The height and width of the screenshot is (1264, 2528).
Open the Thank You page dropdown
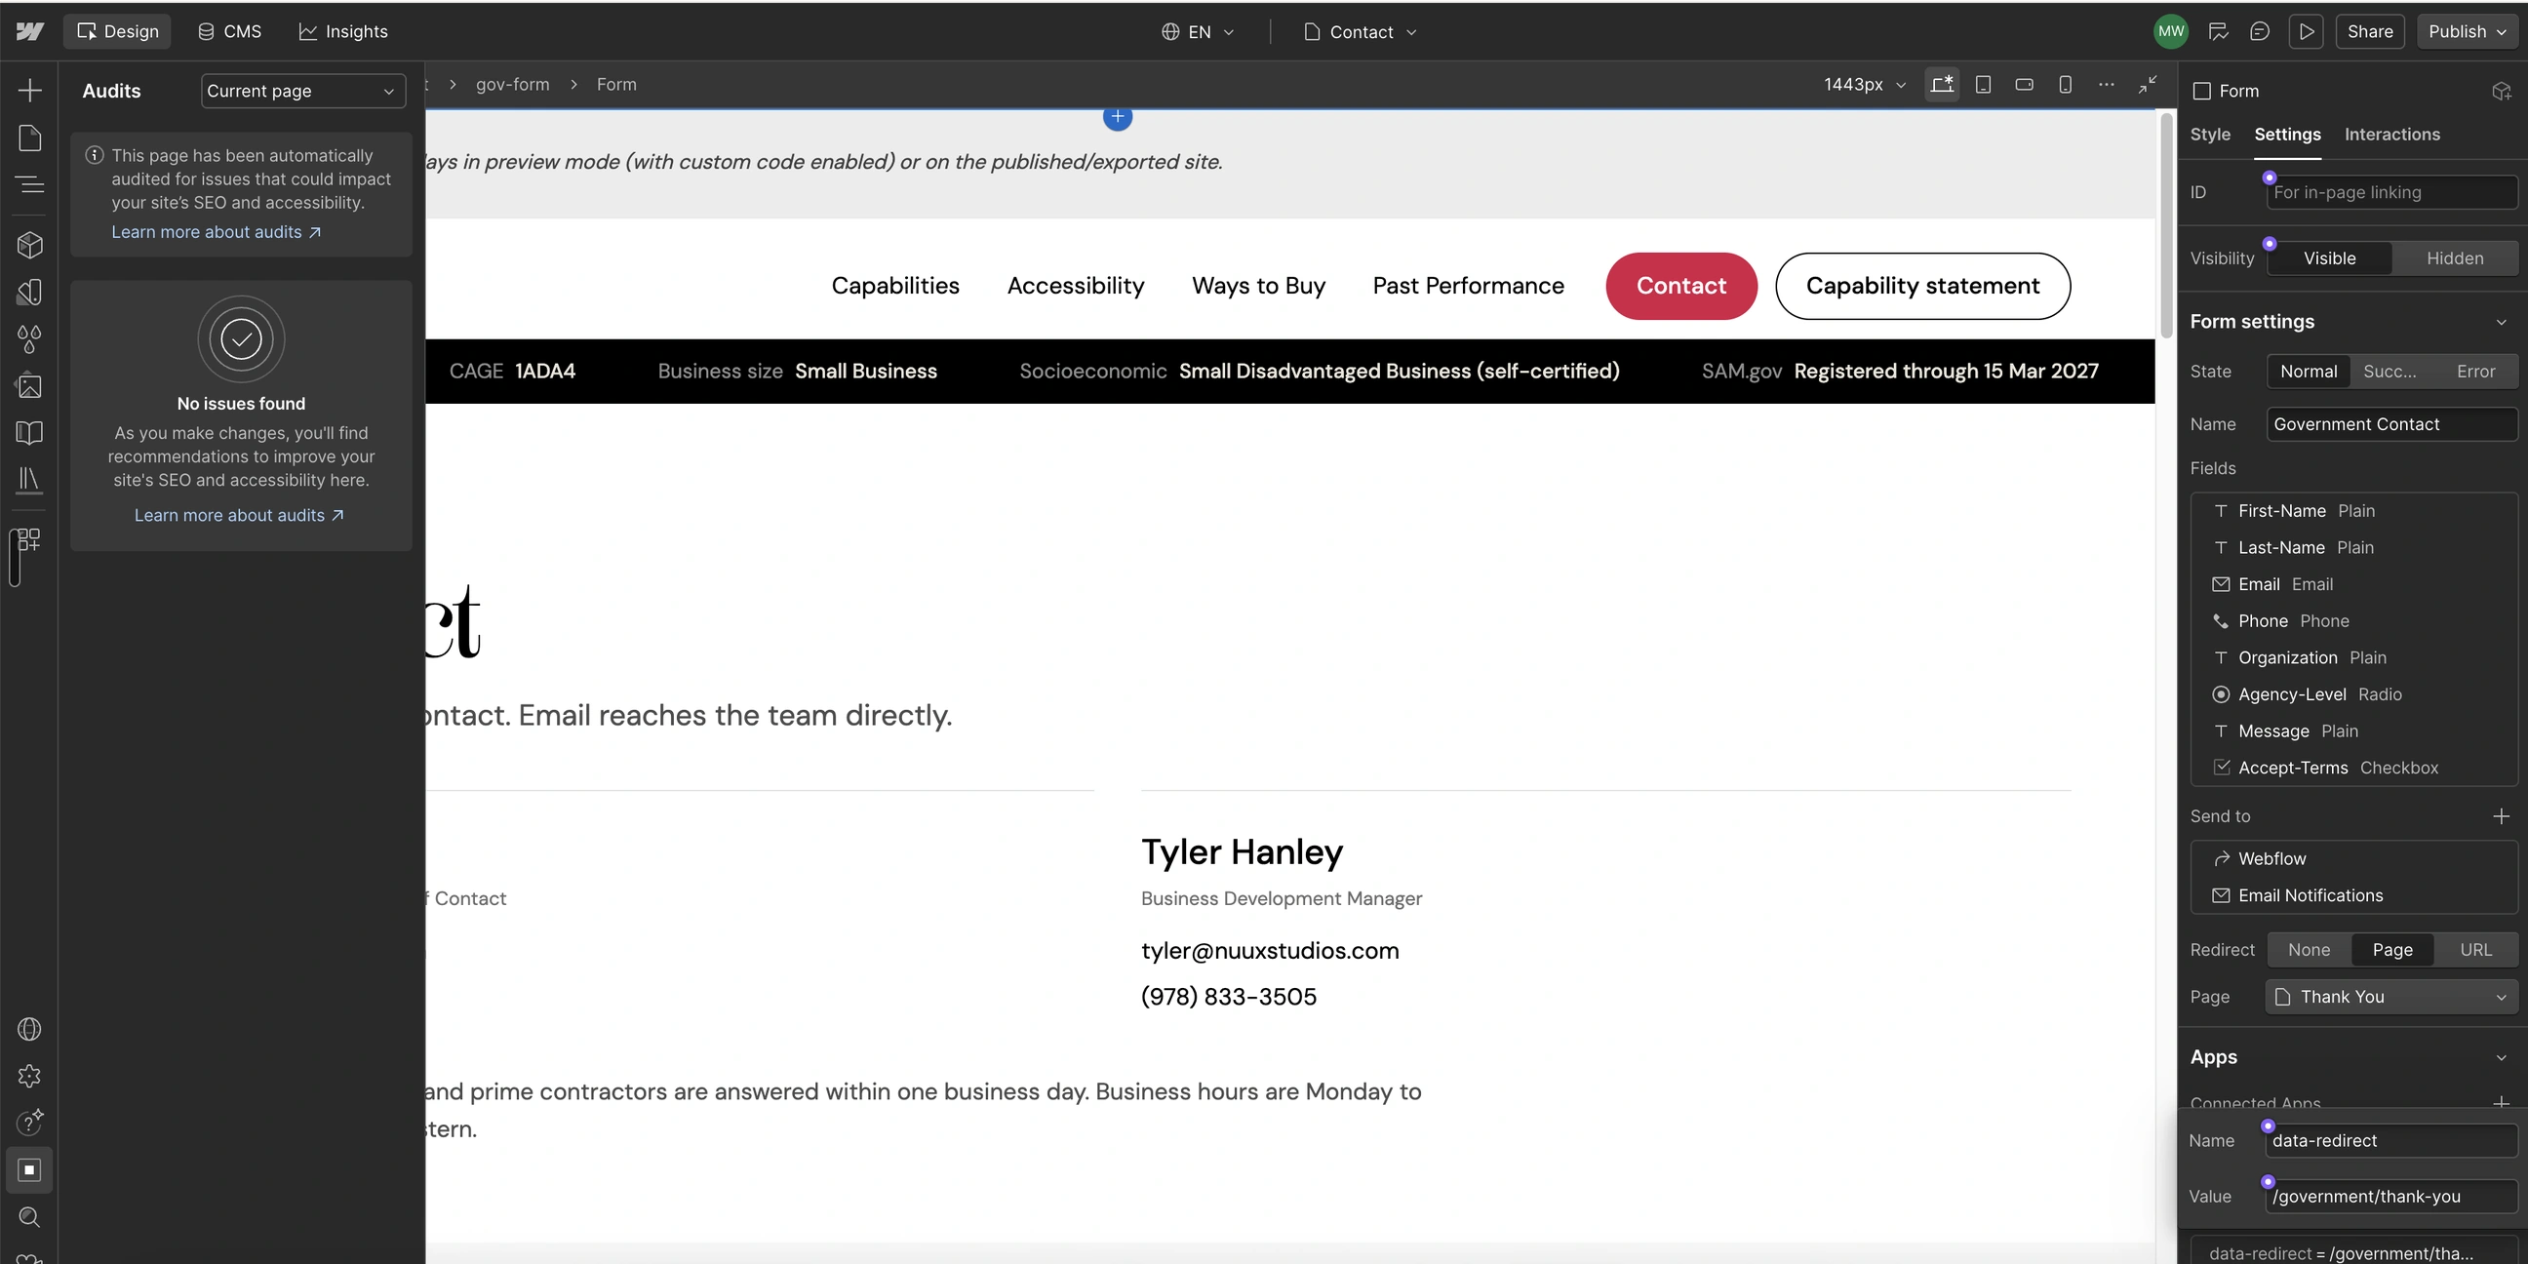[2391, 996]
